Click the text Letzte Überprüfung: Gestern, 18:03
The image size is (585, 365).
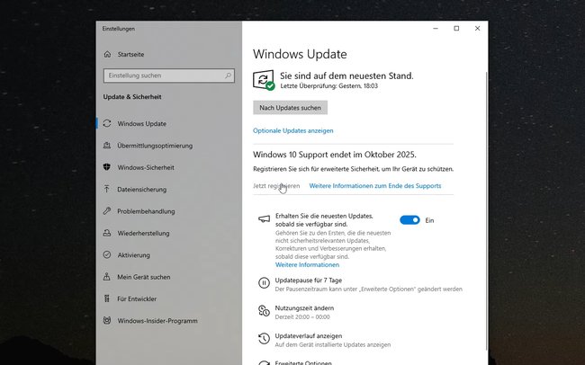click(329, 85)
